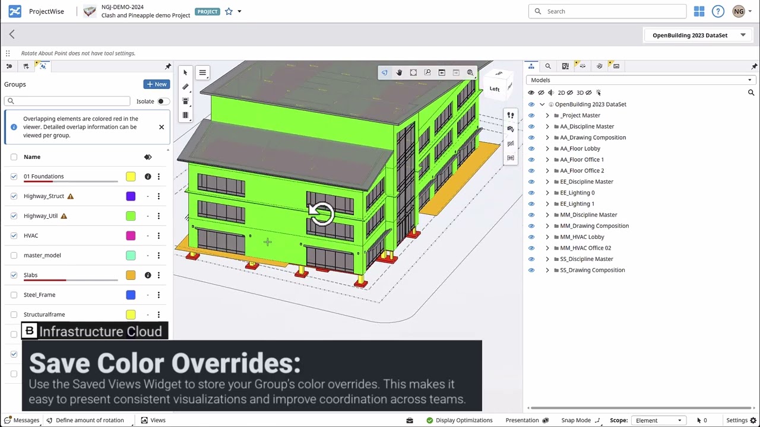The width and height of the screenshot is (760, 427).
Task: Select the arrow Selection tool in viewport
Action: tap(185, 72)
